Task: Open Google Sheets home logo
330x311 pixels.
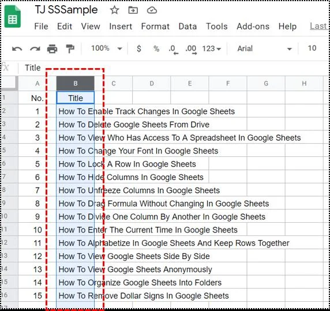Action: tap(13, 17)
